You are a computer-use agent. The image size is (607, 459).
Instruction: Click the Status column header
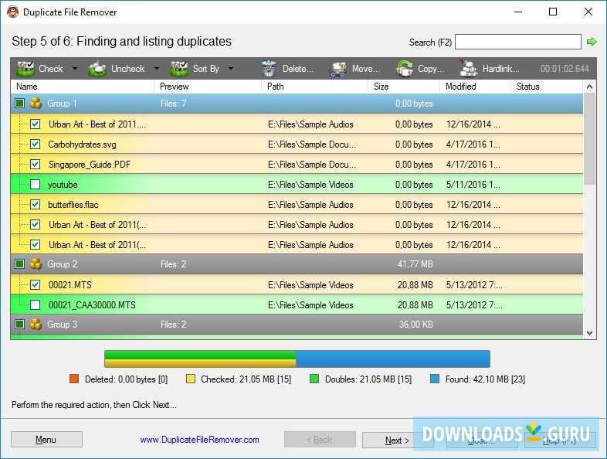[x=547, y=87]
